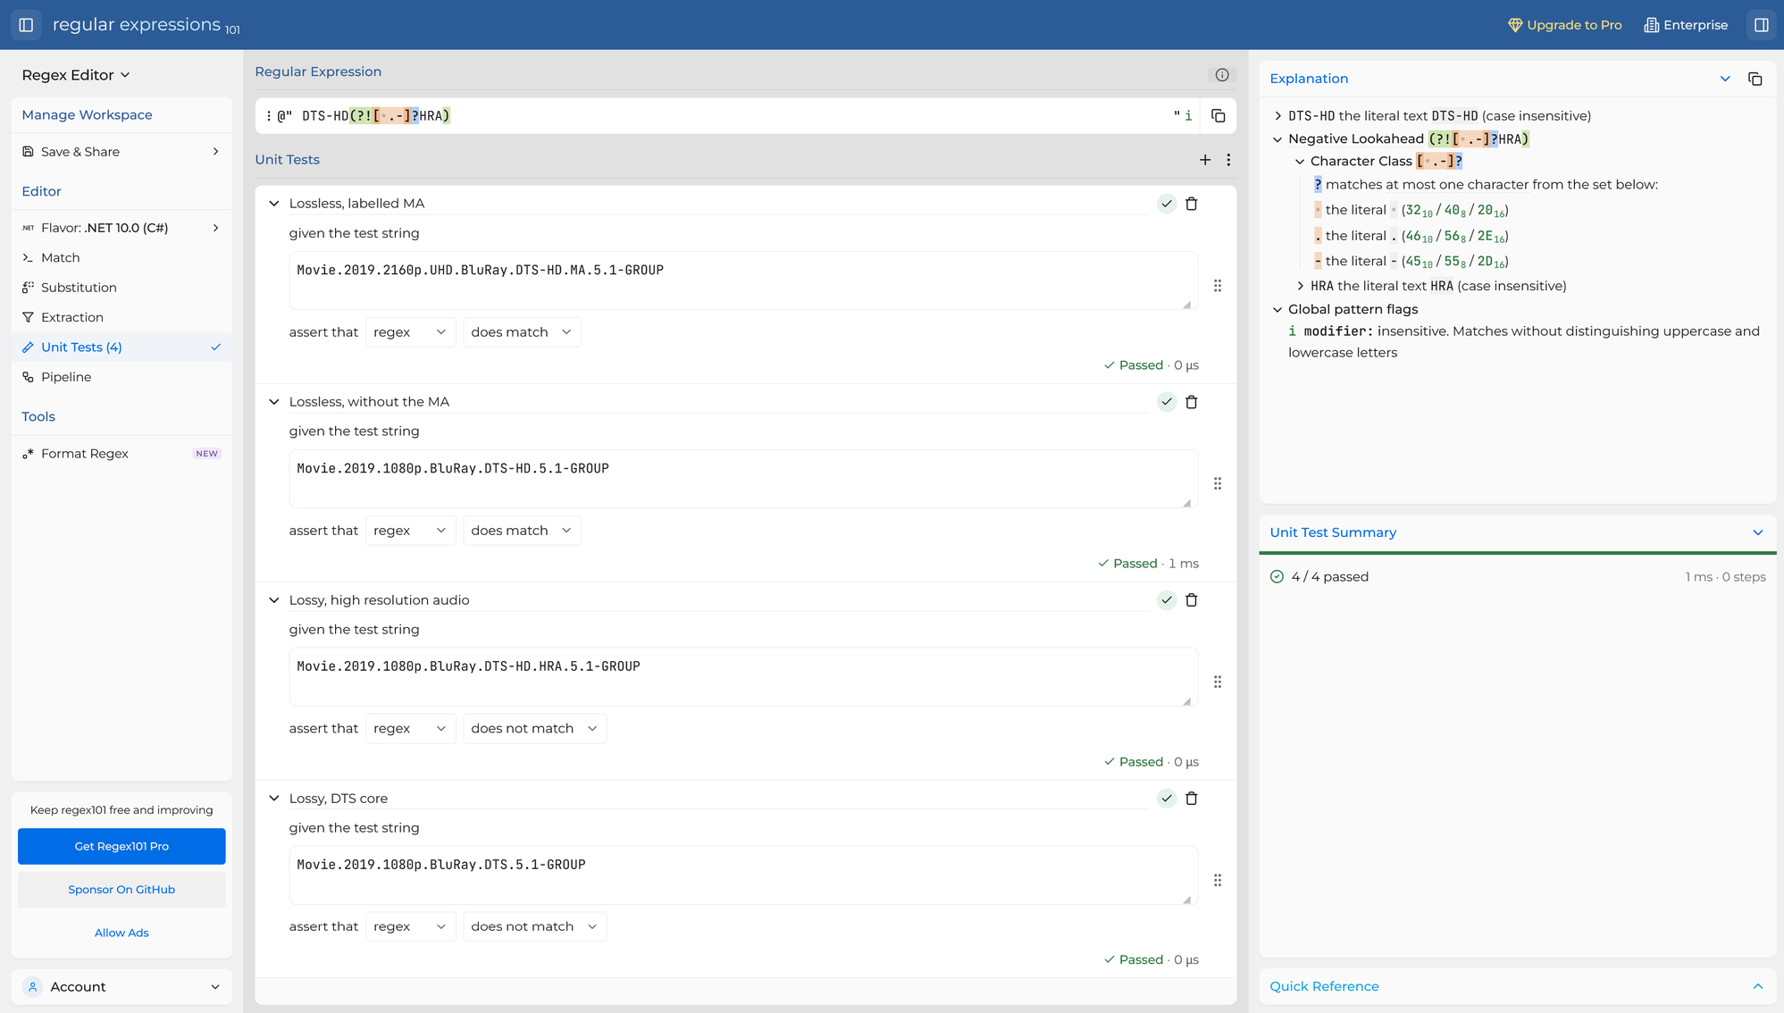The width and height of the screenshot is (1784, 1013).
Task: Click drag handle of the DTS core test
Action: coord(1218,880)
